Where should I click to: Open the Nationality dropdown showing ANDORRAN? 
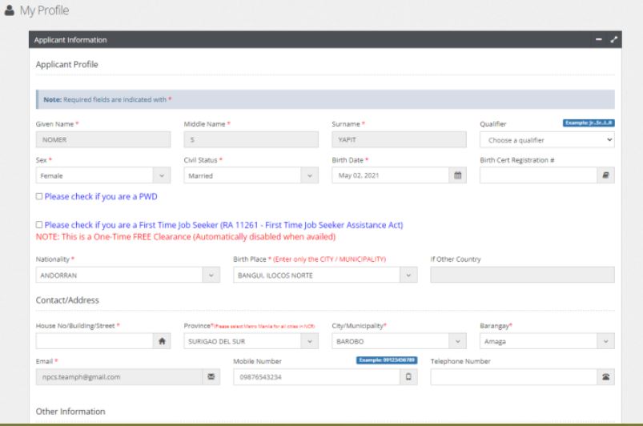click(x=128, y=275)
